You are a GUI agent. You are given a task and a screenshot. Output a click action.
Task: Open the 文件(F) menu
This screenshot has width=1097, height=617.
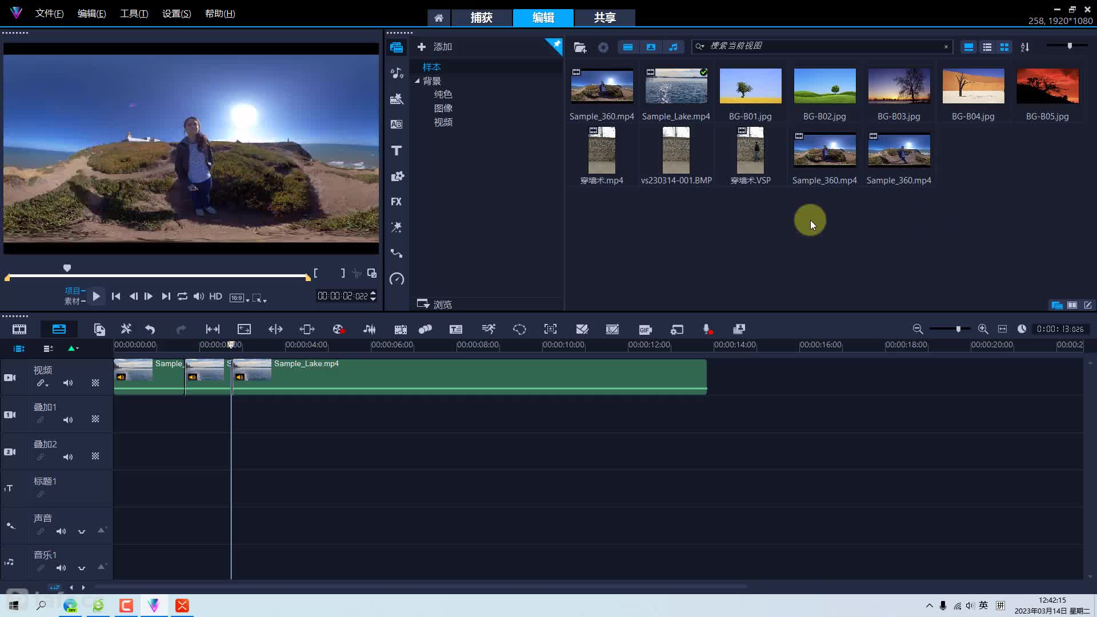click(49, 13)
